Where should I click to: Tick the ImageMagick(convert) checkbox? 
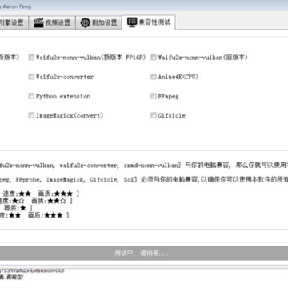tap(31, 115)
